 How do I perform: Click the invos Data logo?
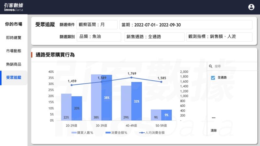[14, 7]
